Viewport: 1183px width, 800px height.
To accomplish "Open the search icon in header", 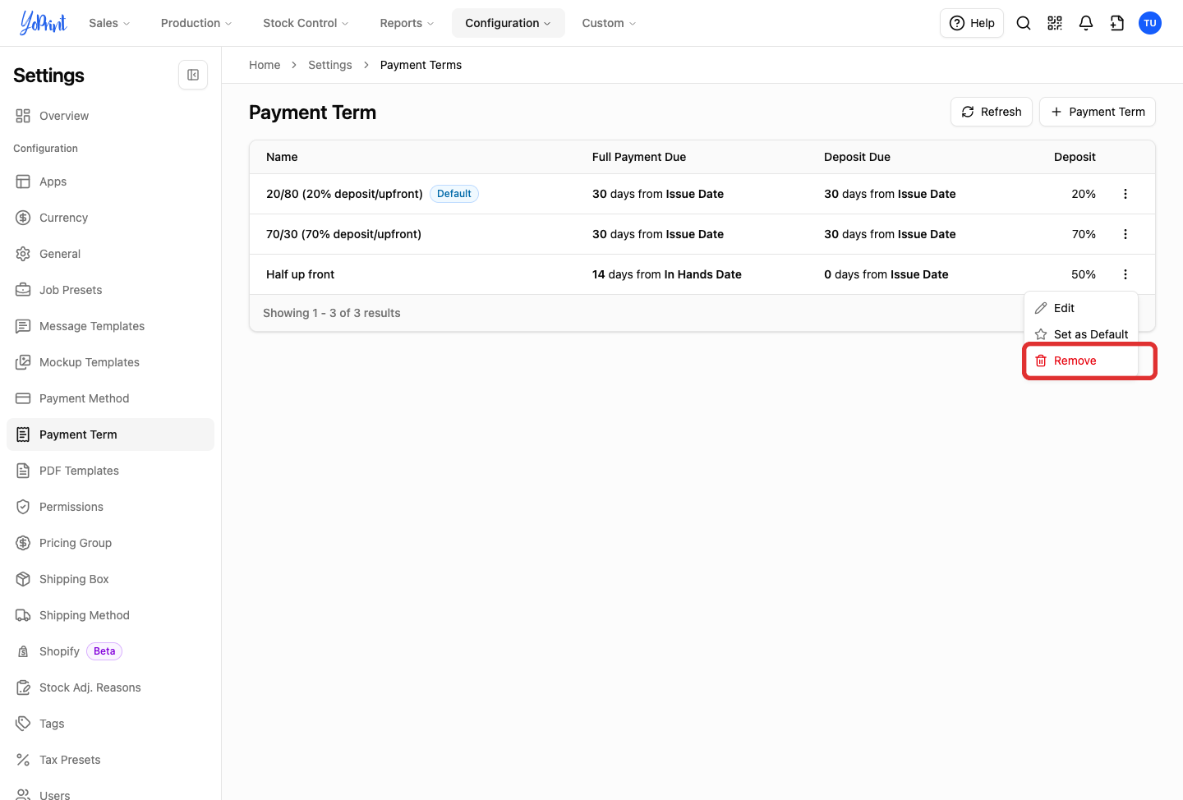I will click(x=1024, y=23).
